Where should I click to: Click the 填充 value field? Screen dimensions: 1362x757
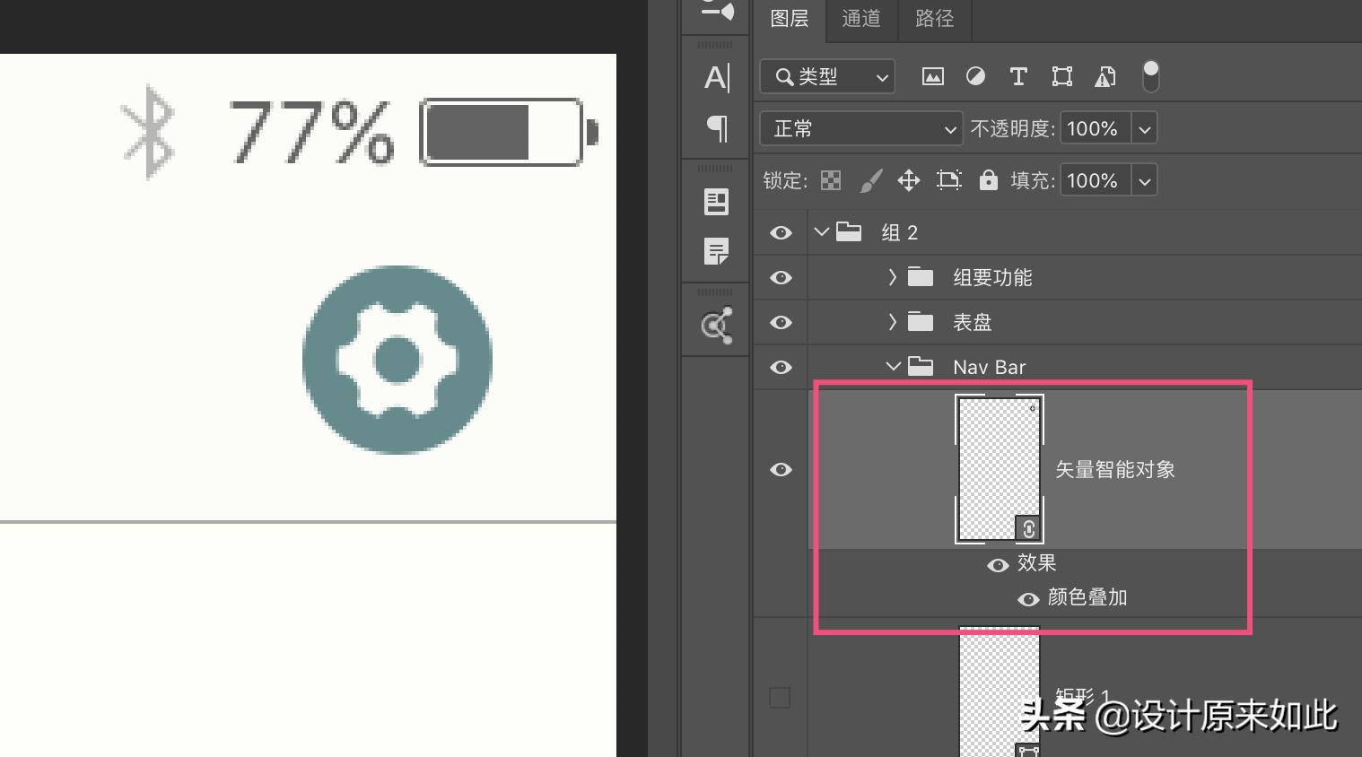coord(1096,181)
